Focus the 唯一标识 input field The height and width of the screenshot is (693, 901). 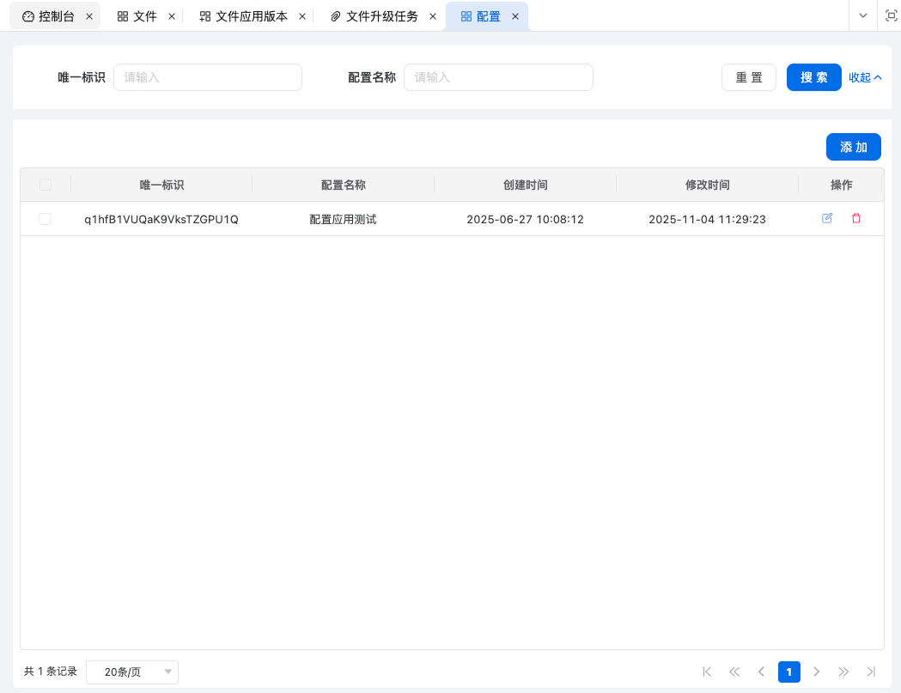[208, 77]
